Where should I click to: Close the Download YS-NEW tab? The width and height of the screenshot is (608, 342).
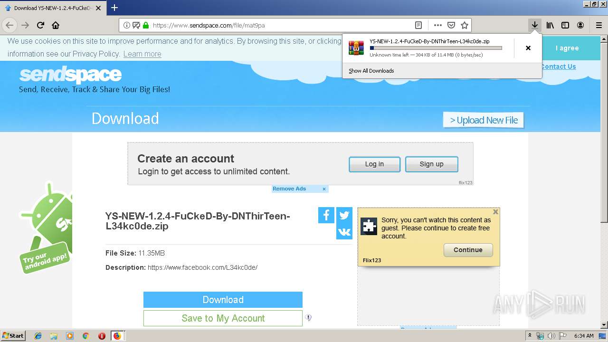click(x=98, y=8)
